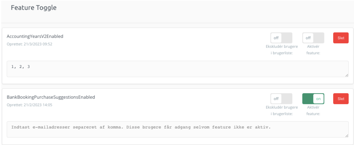Click the Feature Toggle page heading
This screenshot has width=354, height=145.
click(34, 8)
